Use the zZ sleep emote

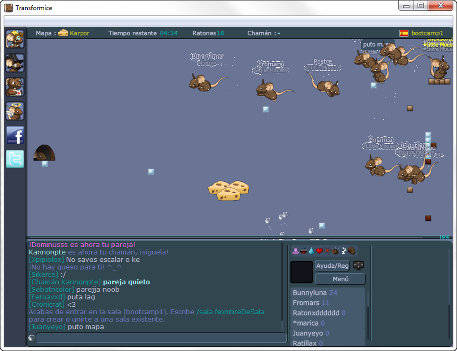(x=344, y=251)
